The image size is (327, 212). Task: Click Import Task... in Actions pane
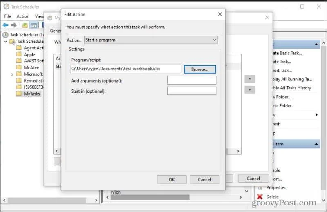tap(282, 70)
